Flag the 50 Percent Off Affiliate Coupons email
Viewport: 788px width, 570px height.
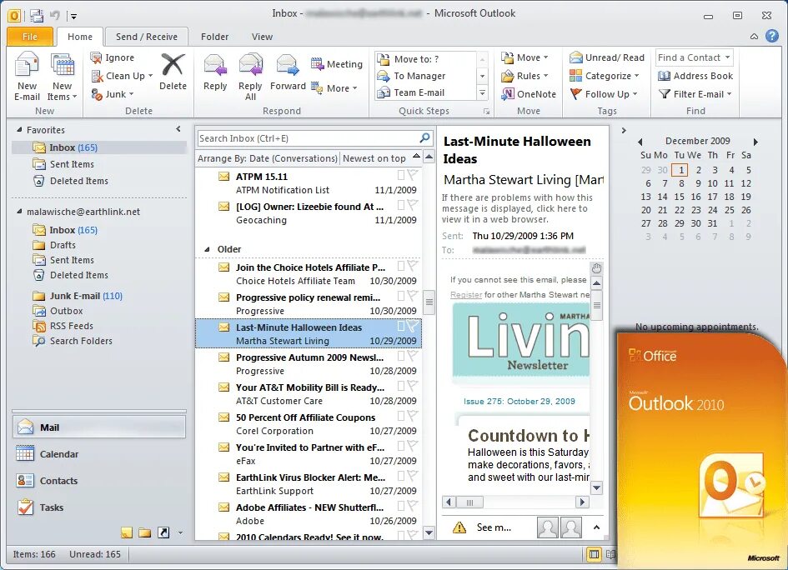point(413,416)
